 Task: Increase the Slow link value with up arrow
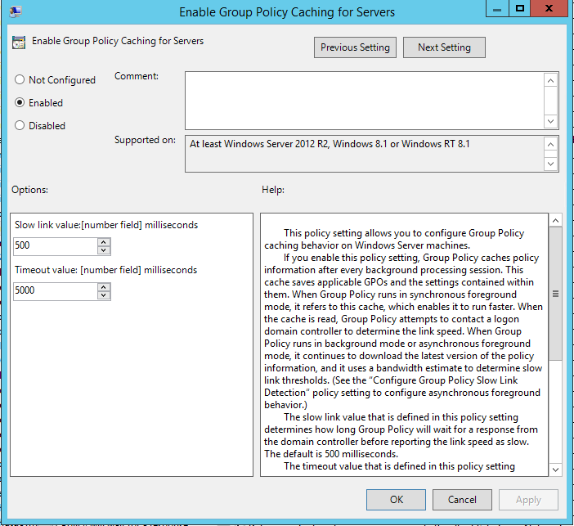tap(104, 242)
